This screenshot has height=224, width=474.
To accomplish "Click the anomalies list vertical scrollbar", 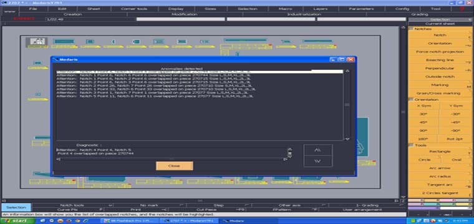I will (x=347, y=105).
